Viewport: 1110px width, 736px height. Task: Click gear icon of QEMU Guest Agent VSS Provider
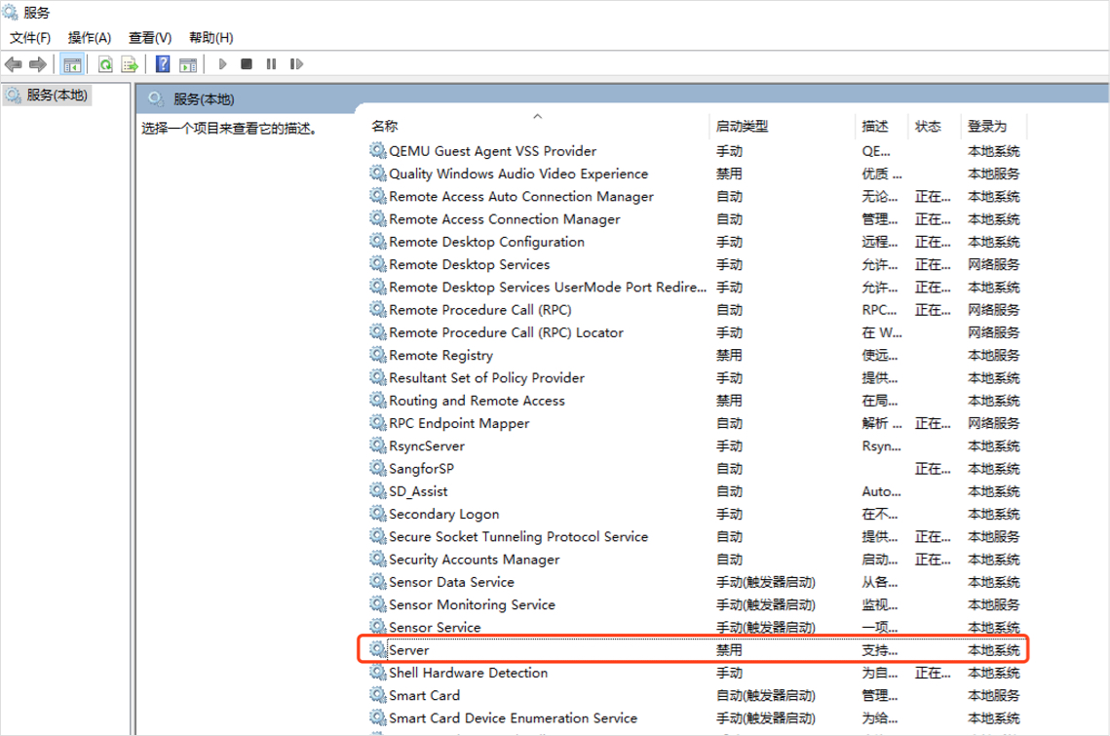pos(378,150)
